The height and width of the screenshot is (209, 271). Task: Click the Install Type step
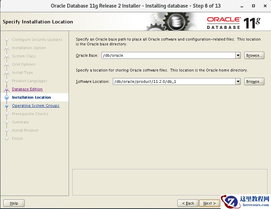22,73
